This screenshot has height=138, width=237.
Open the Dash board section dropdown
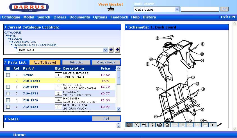105,50
